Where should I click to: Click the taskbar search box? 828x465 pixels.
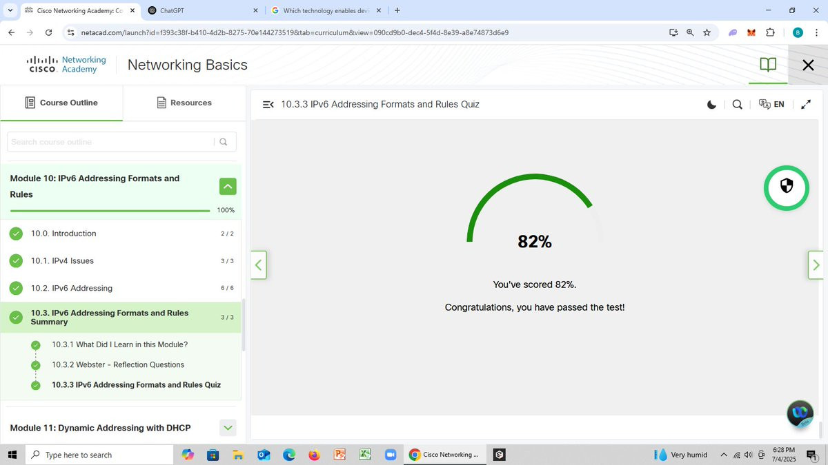click(99, 455)
